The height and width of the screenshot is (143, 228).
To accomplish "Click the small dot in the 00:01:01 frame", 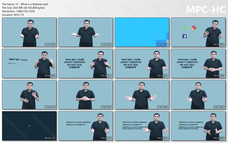I will tap(29, 126).
